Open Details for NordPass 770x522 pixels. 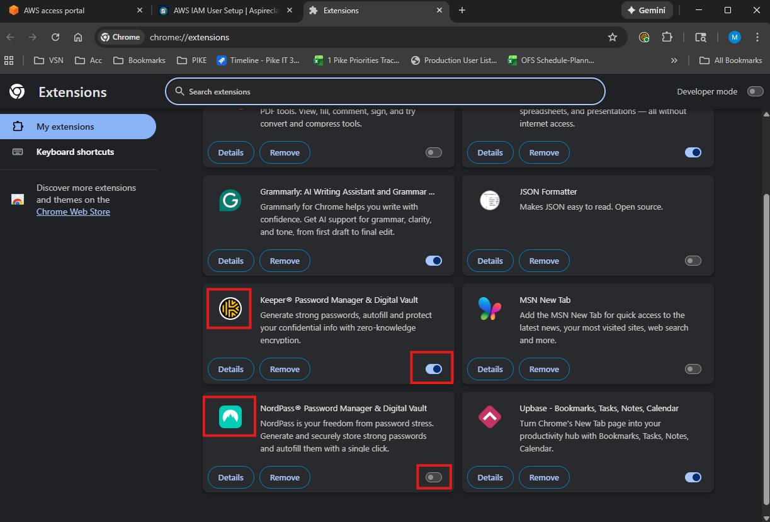(230, 477)
